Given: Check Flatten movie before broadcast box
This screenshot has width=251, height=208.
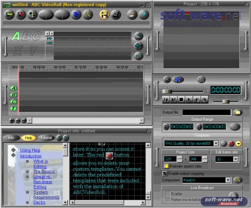Looking at the screenshot, I should coord(168,200).
